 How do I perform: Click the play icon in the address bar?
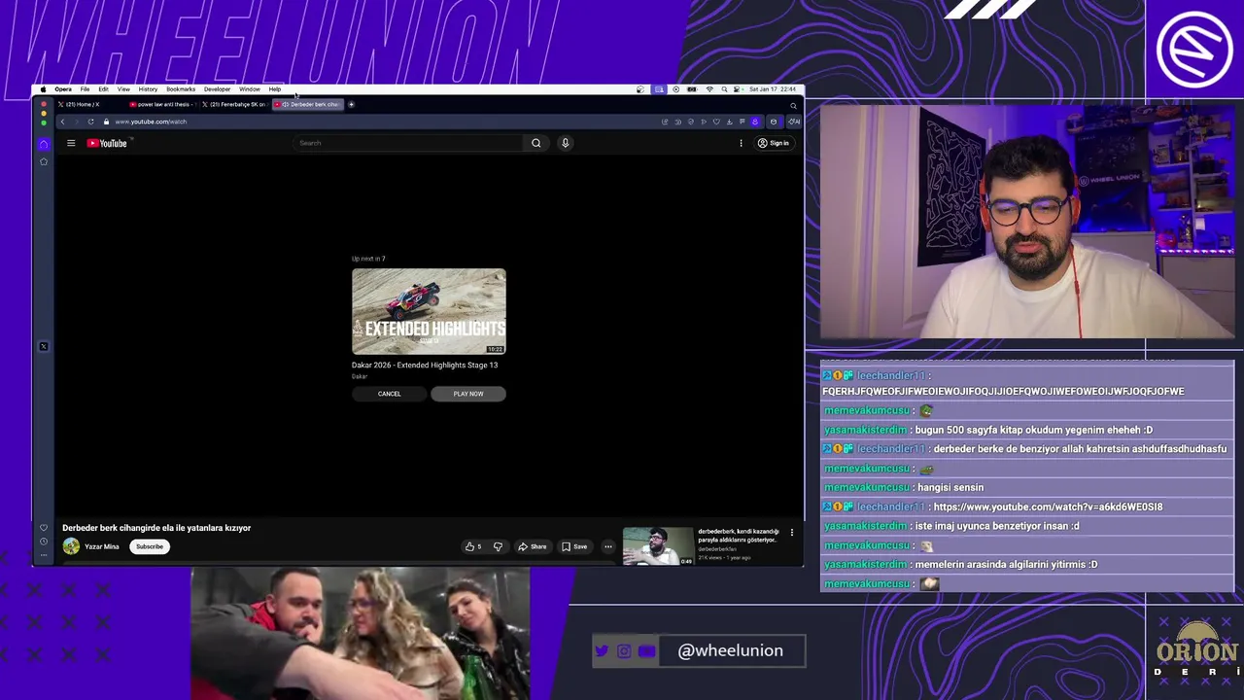[x=704, y=122]
